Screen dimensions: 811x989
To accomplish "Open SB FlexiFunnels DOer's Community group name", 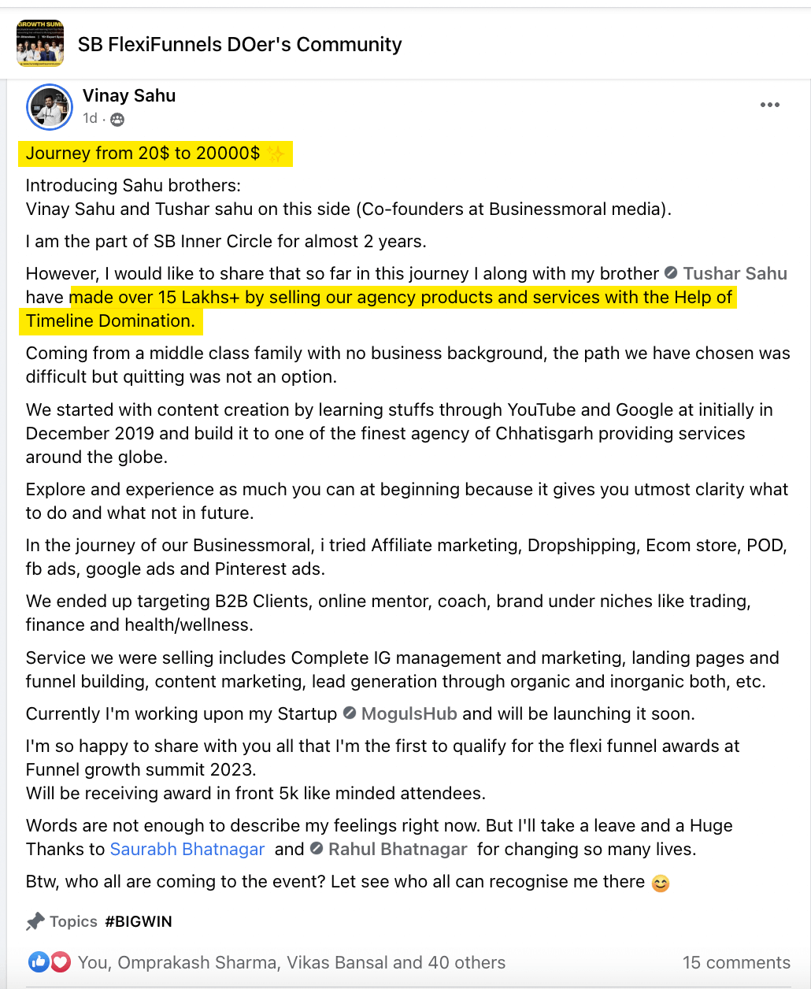I will pyautogui.click(x=239, y=44).
